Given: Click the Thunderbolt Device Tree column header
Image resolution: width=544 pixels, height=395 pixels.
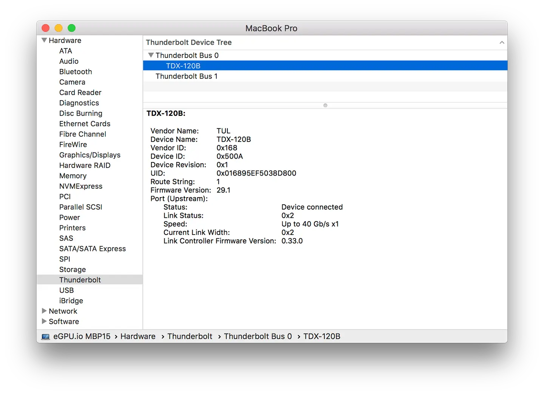Looking at the screenshot, I should tap(325, 42).
